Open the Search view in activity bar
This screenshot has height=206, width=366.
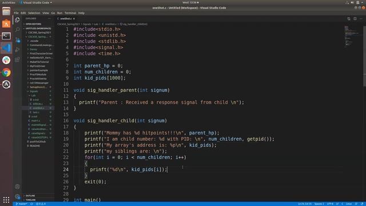17,30
